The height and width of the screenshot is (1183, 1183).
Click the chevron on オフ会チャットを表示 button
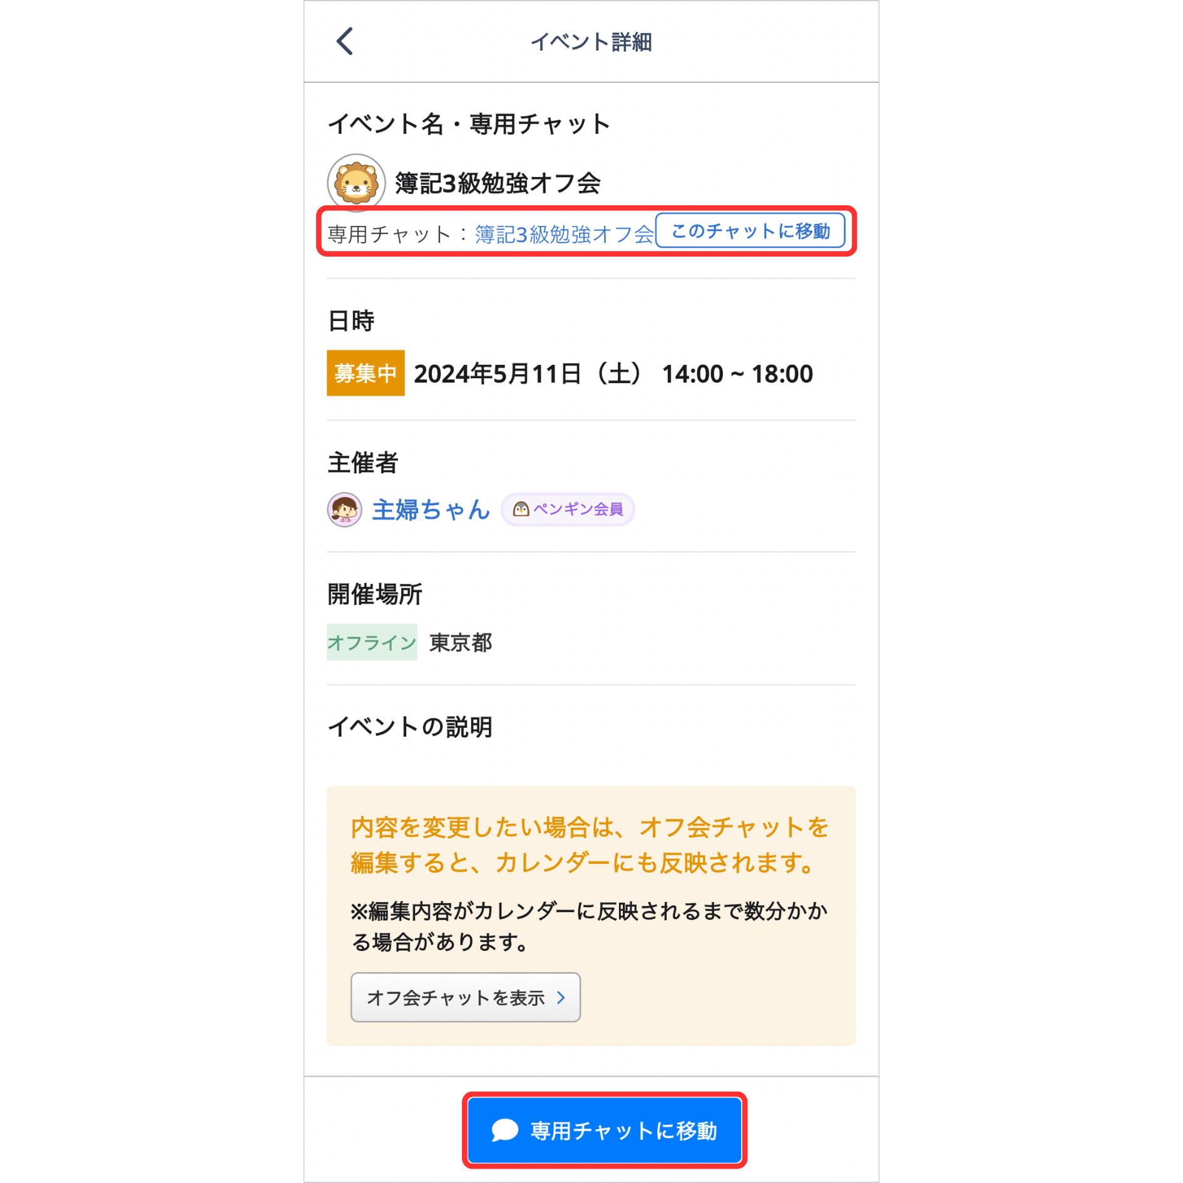tap(561, 997)
